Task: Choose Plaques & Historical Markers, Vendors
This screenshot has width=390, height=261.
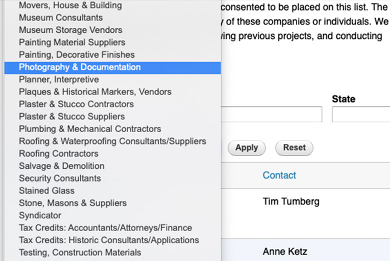Action: click(95, 92)
